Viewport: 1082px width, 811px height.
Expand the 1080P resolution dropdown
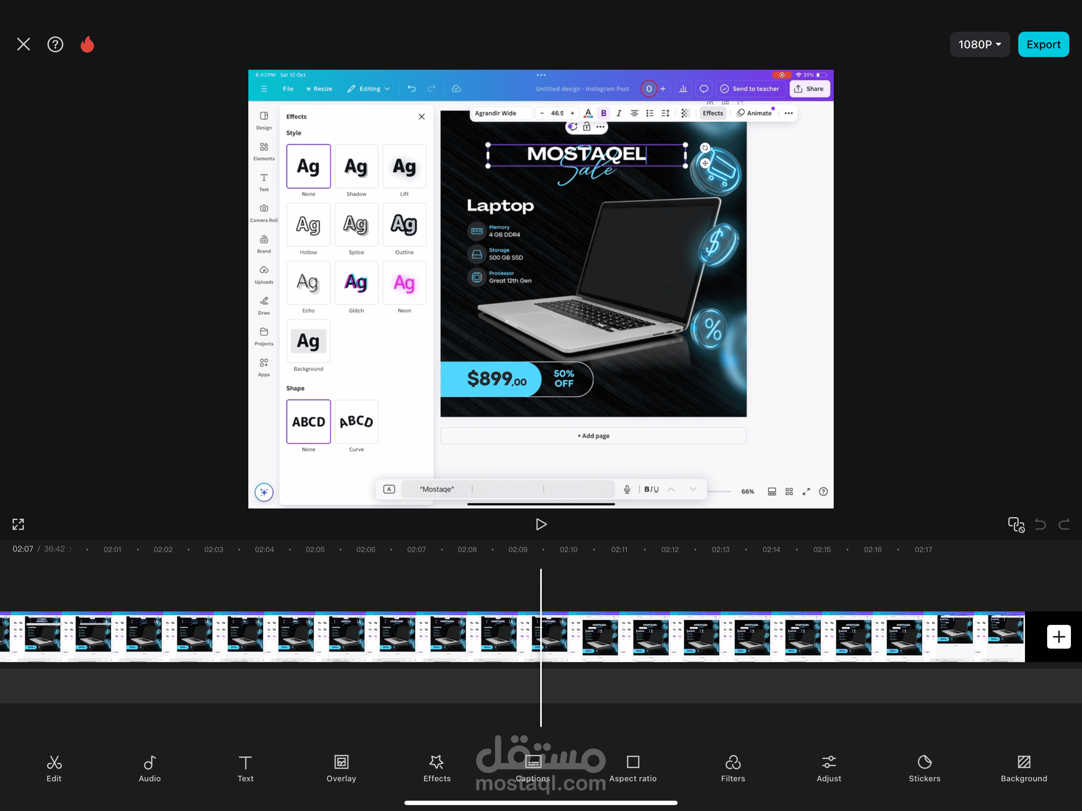coord(979,44)
